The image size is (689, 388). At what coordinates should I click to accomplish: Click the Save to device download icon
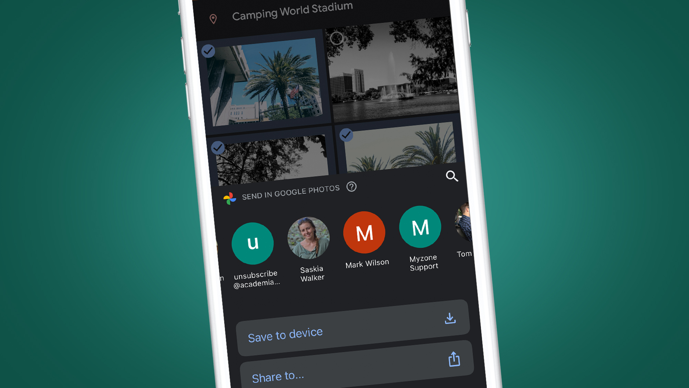pos(450,319)
